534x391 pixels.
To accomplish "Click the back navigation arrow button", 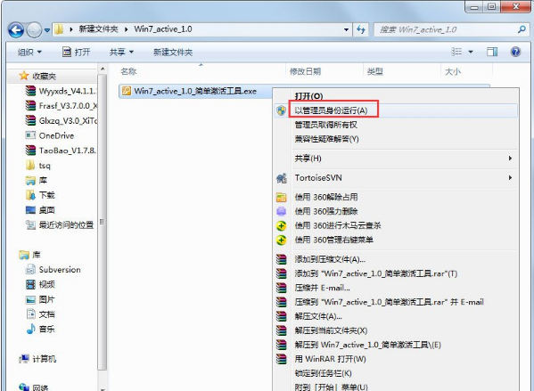I will [16, 30].
